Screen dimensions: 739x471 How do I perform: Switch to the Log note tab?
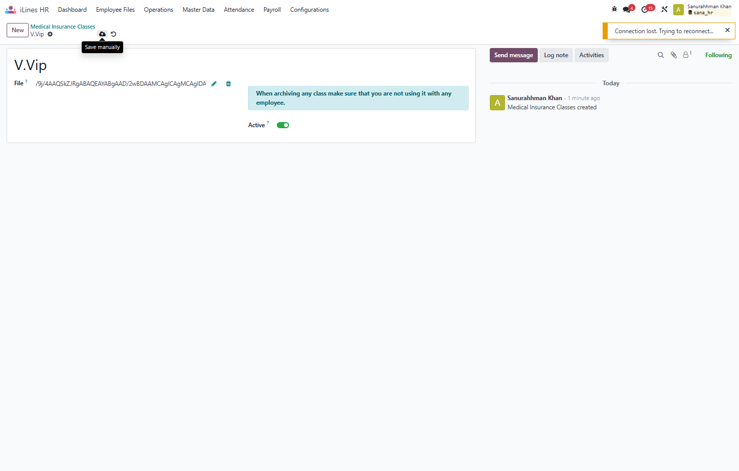click(556, 55)
